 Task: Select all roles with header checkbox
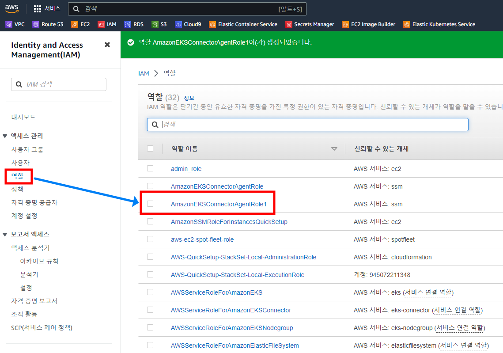[x=150, y=148]
